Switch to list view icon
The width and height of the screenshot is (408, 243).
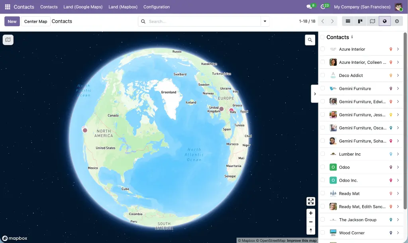click(x=348, y=22)
